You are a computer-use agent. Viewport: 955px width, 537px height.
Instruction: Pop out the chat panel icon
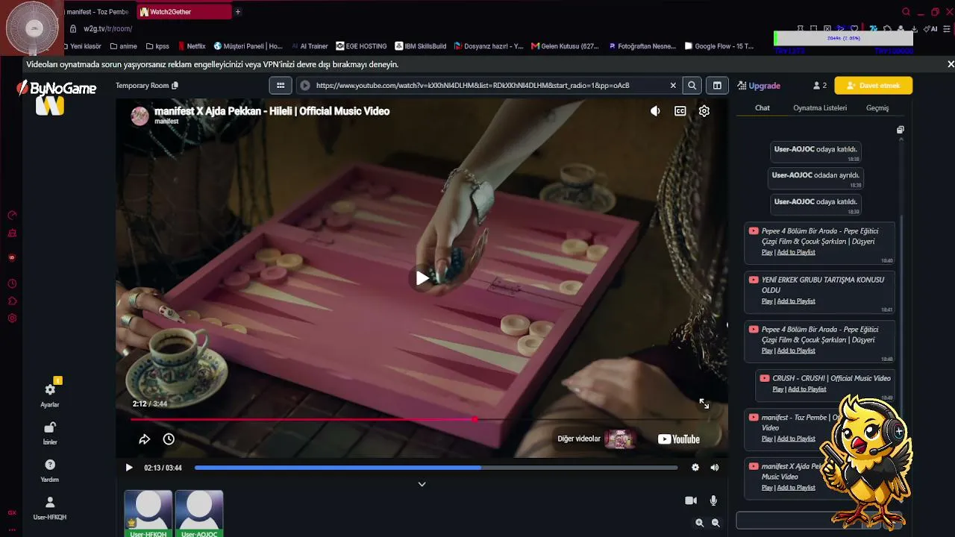pyautogui.click(x=901, y=130)
